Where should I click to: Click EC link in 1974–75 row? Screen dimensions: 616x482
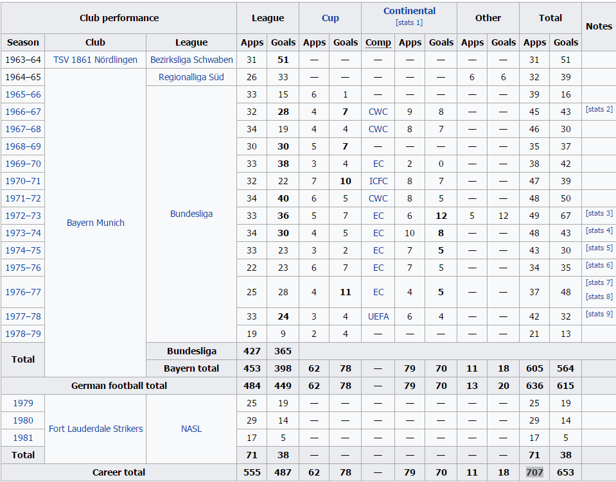pos(378,250)
